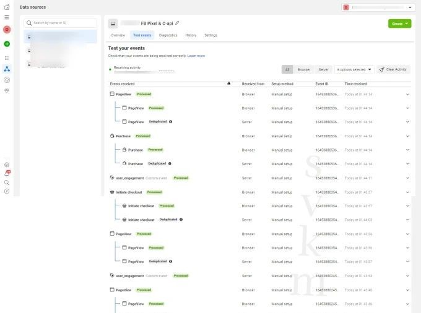Click the Time received column header
Viewport: 421px width, 313px height.
click(x=355, y=84)
